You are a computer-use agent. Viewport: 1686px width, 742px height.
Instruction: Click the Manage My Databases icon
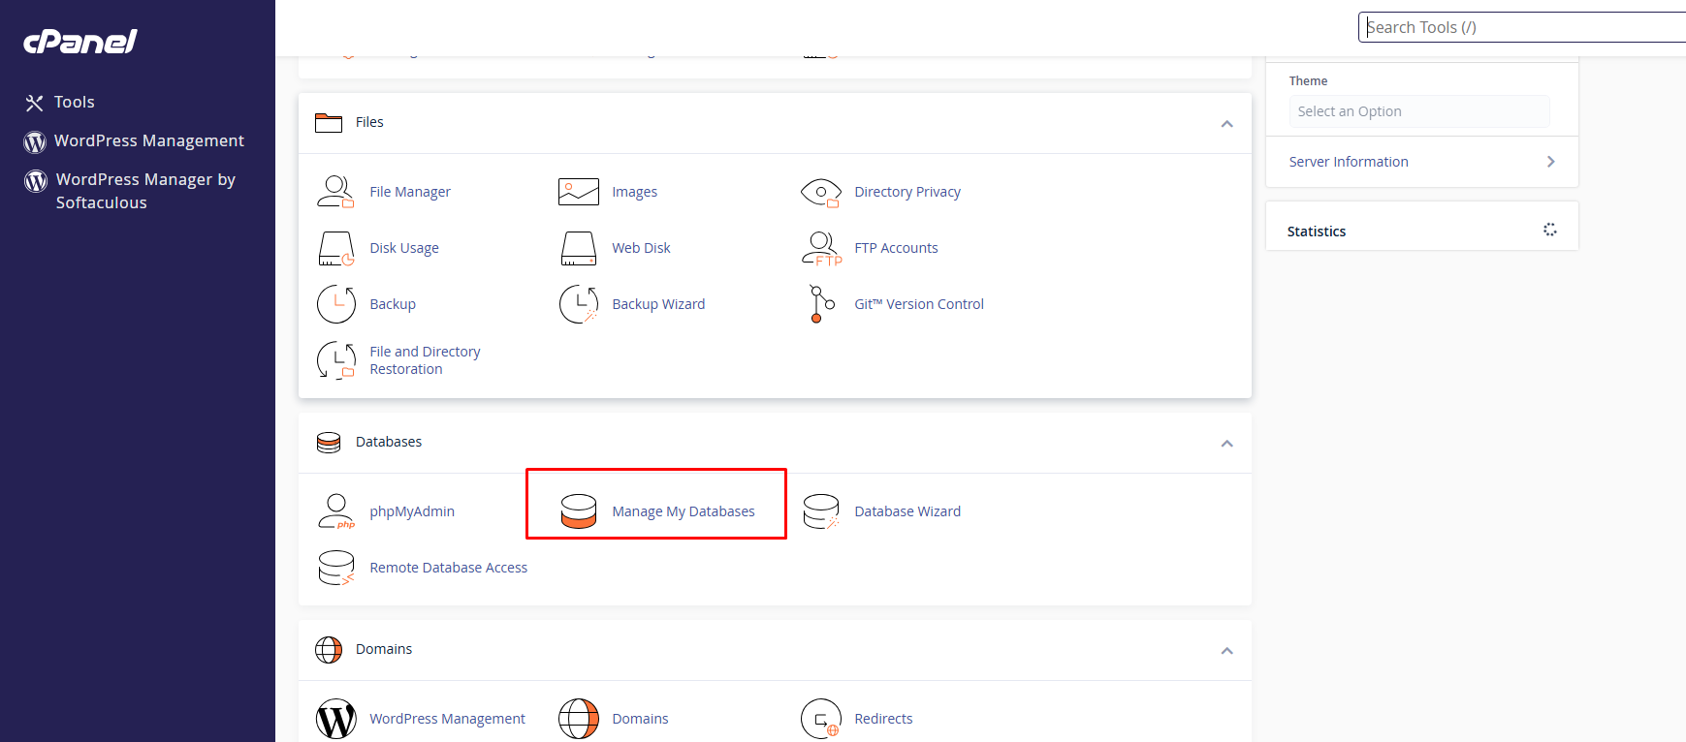tap(579, 511)
